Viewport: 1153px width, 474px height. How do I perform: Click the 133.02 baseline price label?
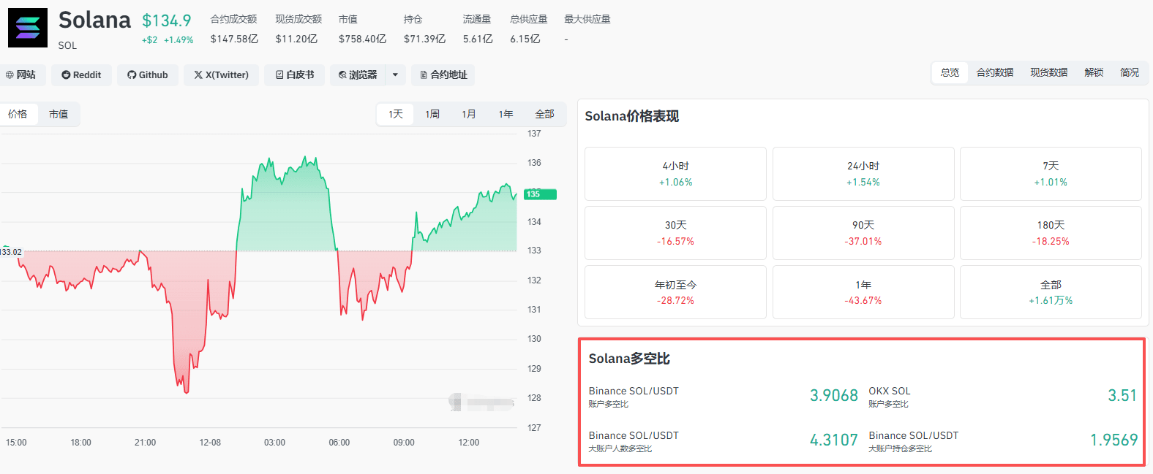tap(11, 252)
